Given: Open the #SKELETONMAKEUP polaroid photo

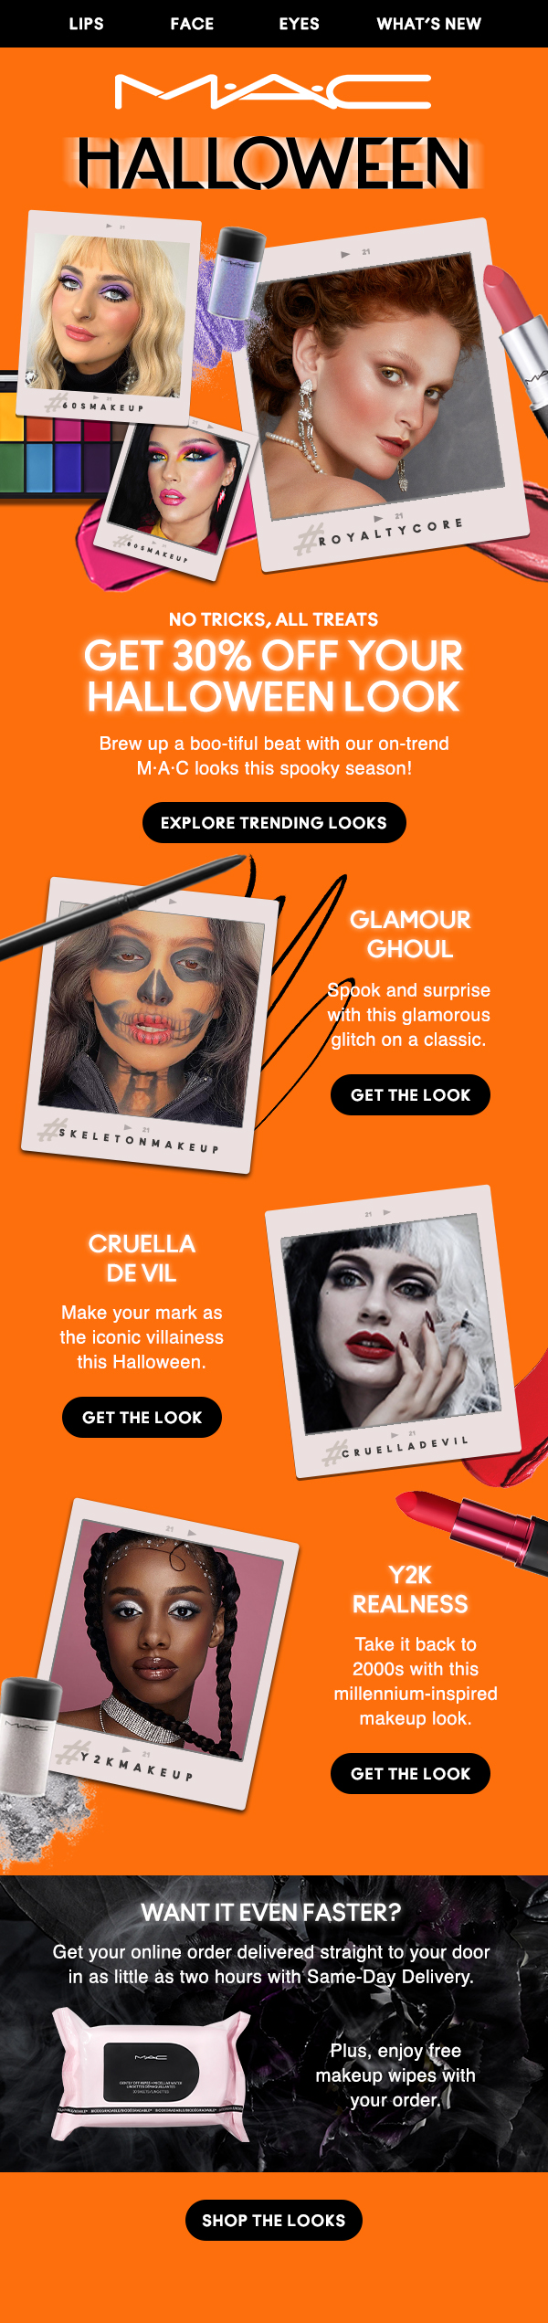Looking at the screenshot, I should (151, 1025).
